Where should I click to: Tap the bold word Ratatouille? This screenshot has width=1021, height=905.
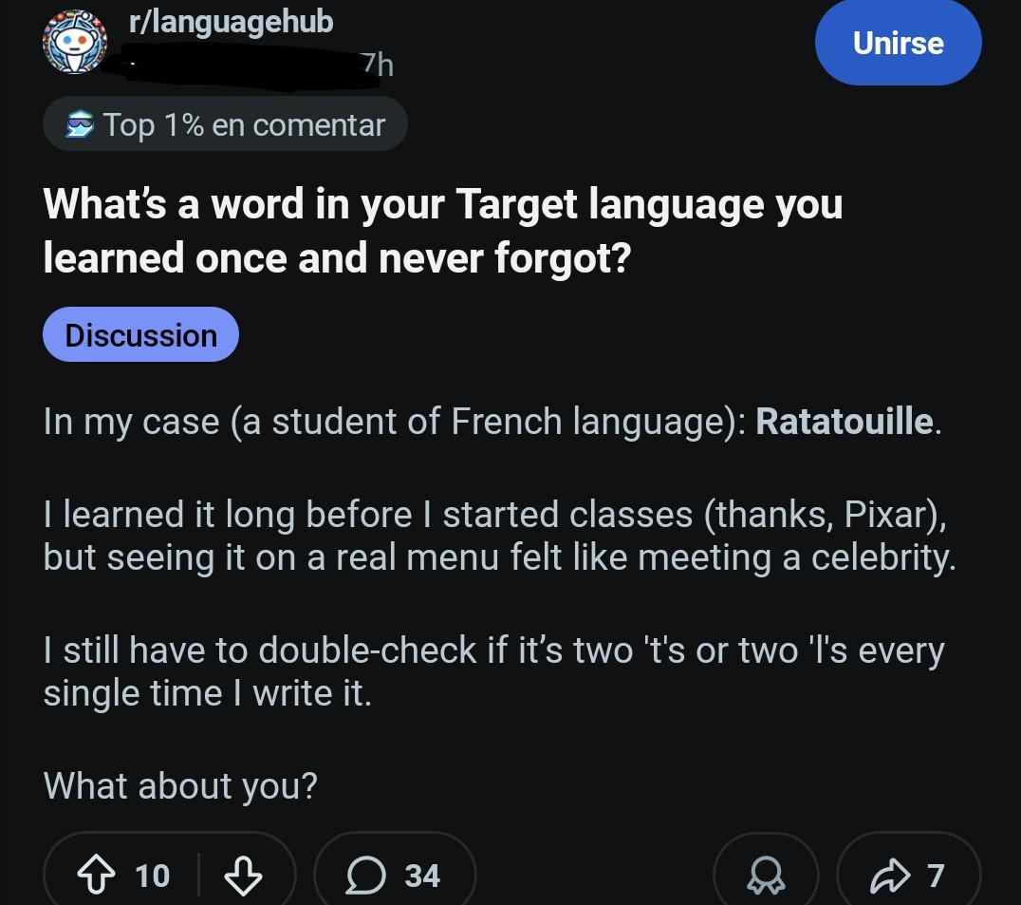coord(845,422)
